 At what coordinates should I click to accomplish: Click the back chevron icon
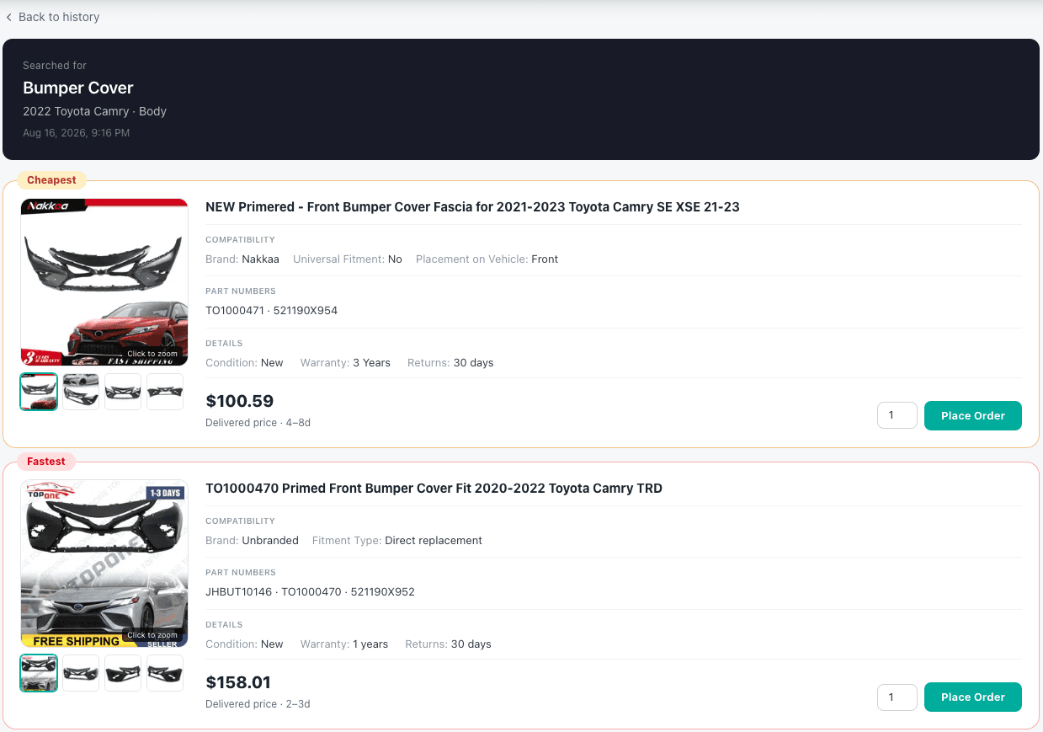tap(8, 17)
